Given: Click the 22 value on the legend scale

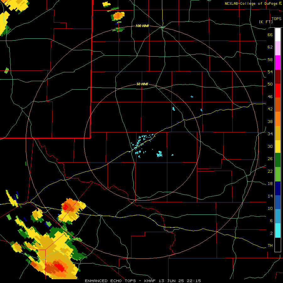Looking at the screenshot, I should click(x=270, y=171).
